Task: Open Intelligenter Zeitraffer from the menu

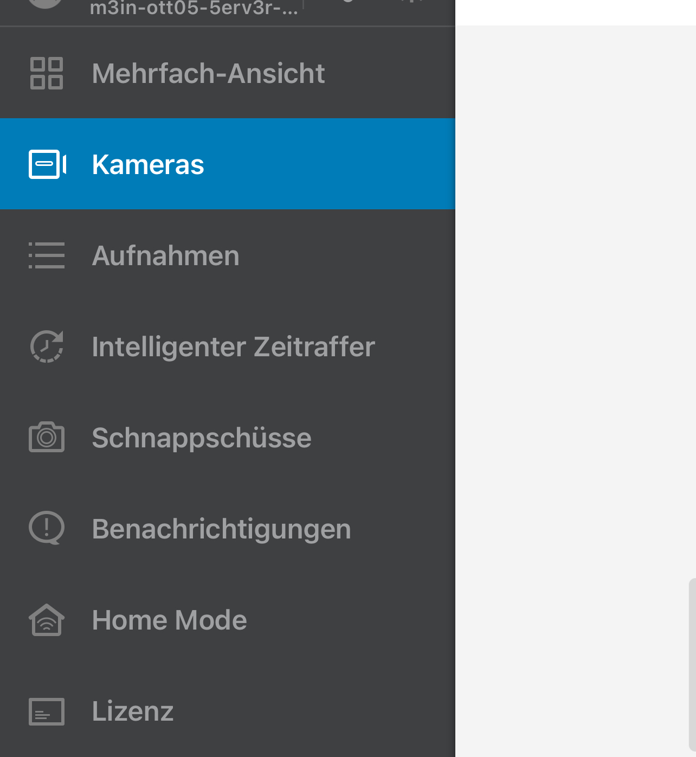Action: (x=233, y=347)
